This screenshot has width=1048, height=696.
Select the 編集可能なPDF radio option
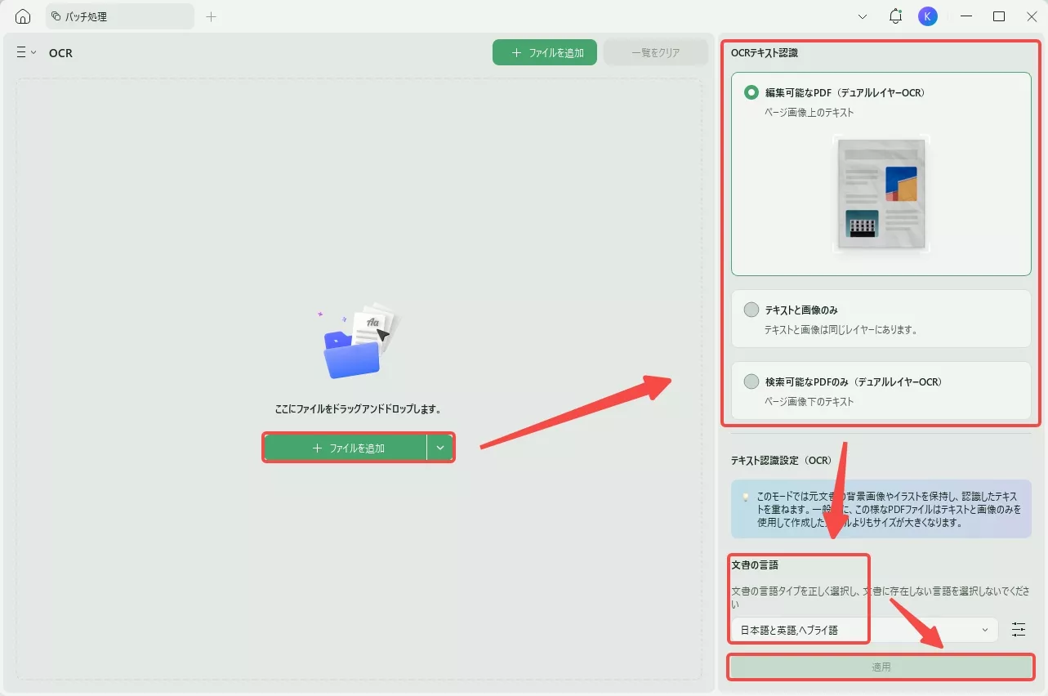point(751,92)
